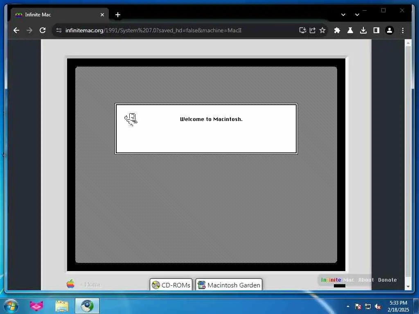Go back to the previous page
Image resolution: width=419 pixels, height=314 pixels.
[16, 30]
